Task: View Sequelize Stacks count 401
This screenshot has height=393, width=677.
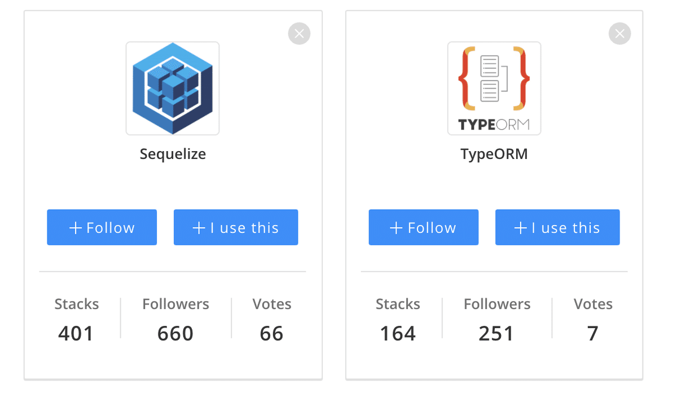Action: (x=76, y=333)
